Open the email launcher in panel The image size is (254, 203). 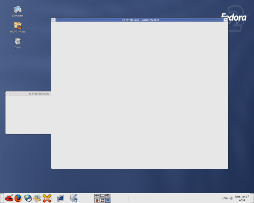coord(37,198)
